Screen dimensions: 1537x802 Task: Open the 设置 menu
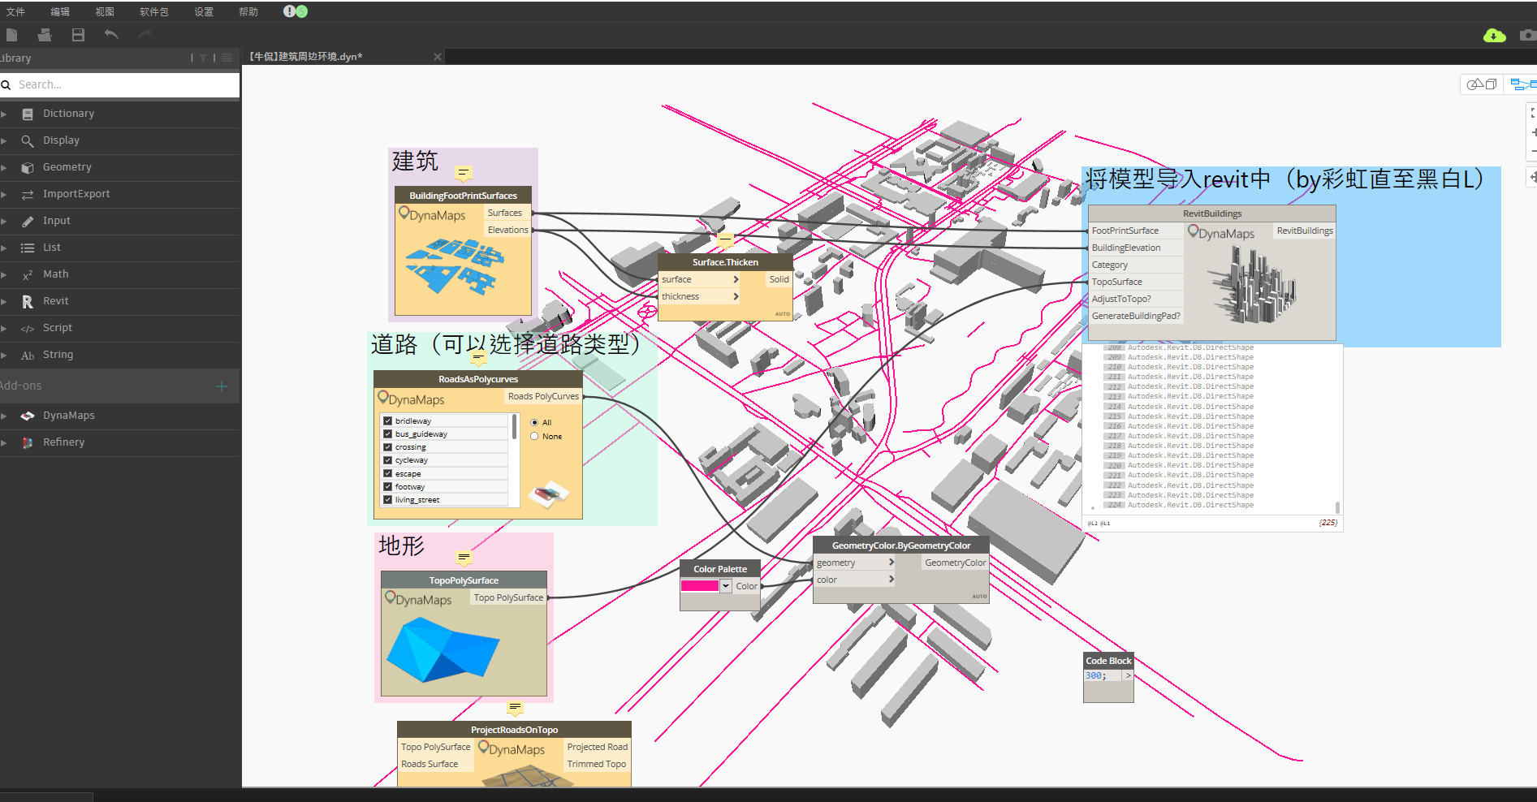click(x=204, y=11)
